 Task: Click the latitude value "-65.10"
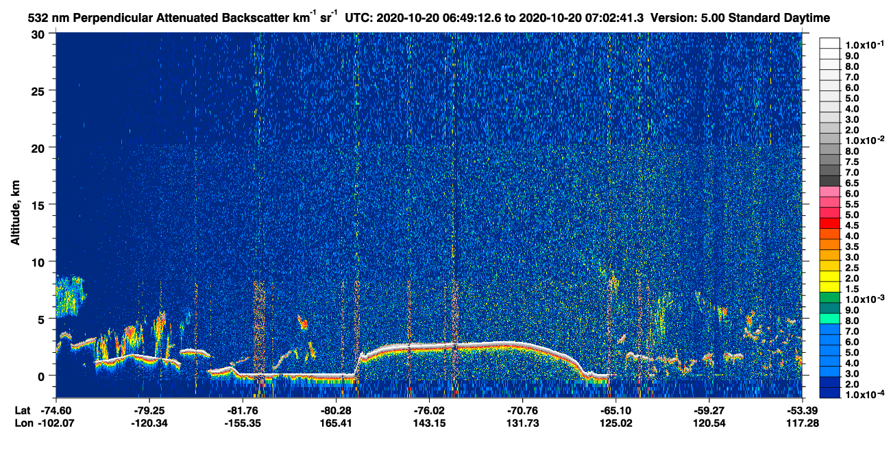tap(615, 410)
